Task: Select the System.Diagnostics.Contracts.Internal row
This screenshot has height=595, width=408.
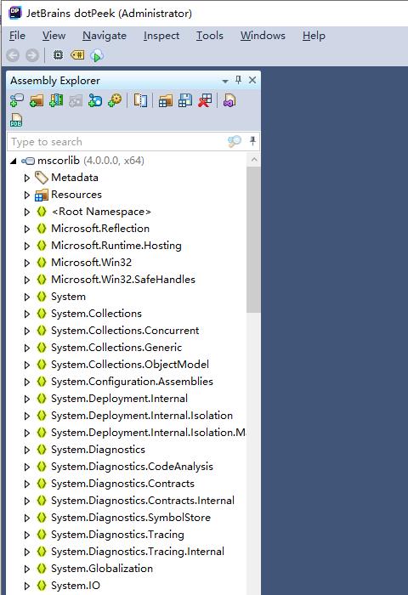Action: [x=143, y=501]
